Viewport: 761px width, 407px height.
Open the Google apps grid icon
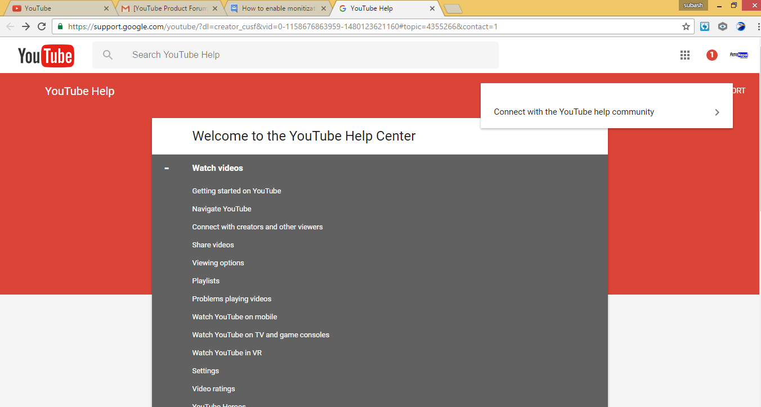pyautogui.click(x=685, y=55)
